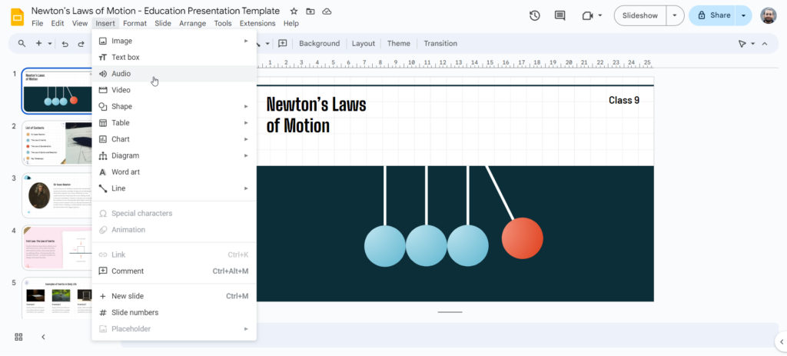Open version history clock icon
787x356 pixels.
[x=535, y=15]
